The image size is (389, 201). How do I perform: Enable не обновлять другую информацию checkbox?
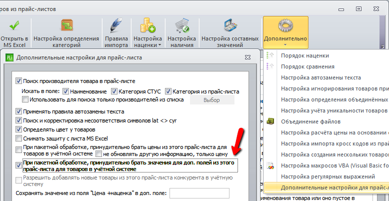[x=98, y=154]
